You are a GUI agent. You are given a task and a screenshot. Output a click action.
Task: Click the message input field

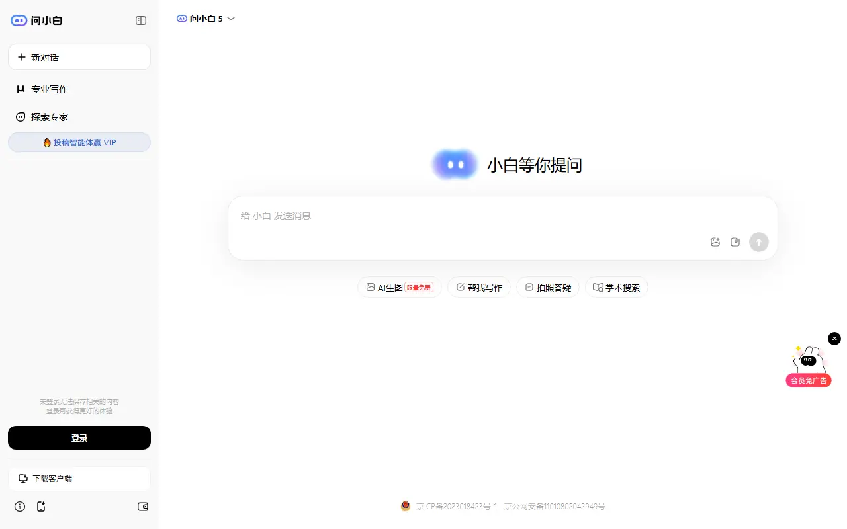pyautogui.click(x=463, y=216)
